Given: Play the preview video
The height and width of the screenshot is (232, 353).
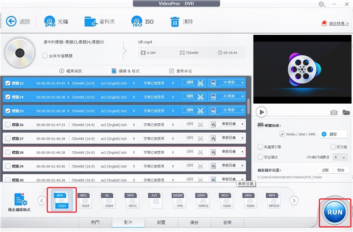Looking at the screenshot, I should click(261, 112).
